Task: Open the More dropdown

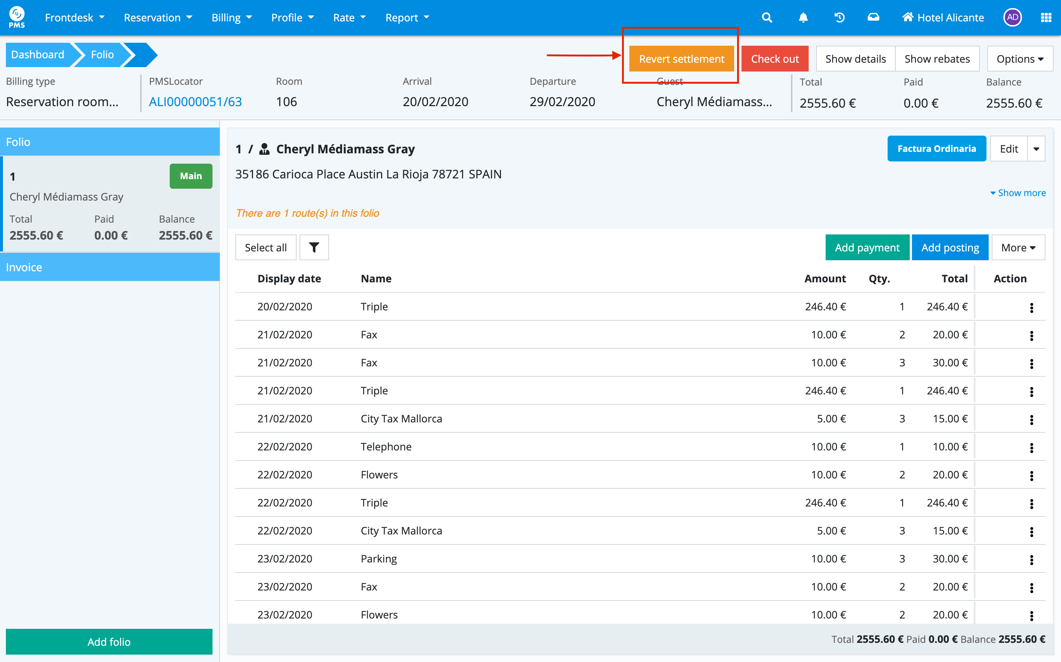Action: [x=1017, y=247]
